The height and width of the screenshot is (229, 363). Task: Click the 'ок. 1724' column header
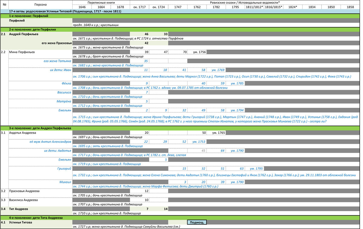pos(159,7)
